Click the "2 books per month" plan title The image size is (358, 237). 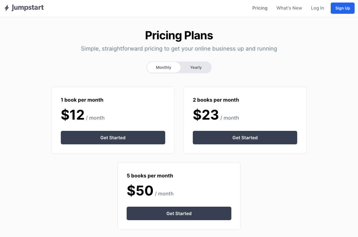click(x=216, y=100)
